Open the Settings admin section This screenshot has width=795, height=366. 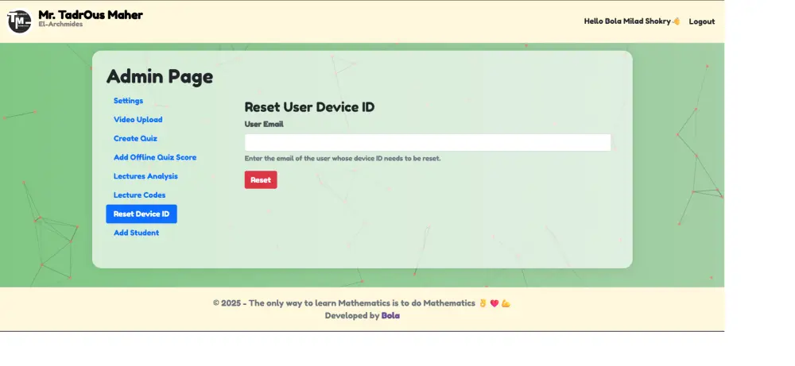click(x=128, y=101)
